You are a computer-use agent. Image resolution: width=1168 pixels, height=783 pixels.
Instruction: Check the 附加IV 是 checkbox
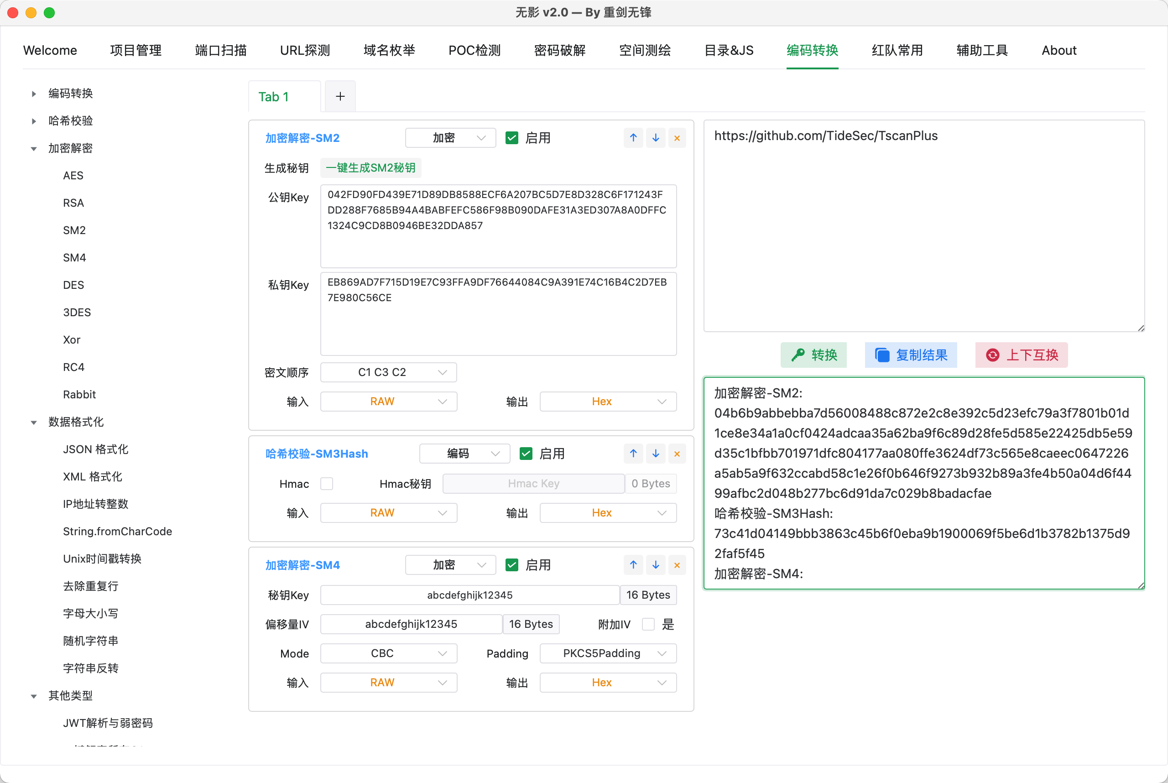pyautogui.click(x=648, y=624)
